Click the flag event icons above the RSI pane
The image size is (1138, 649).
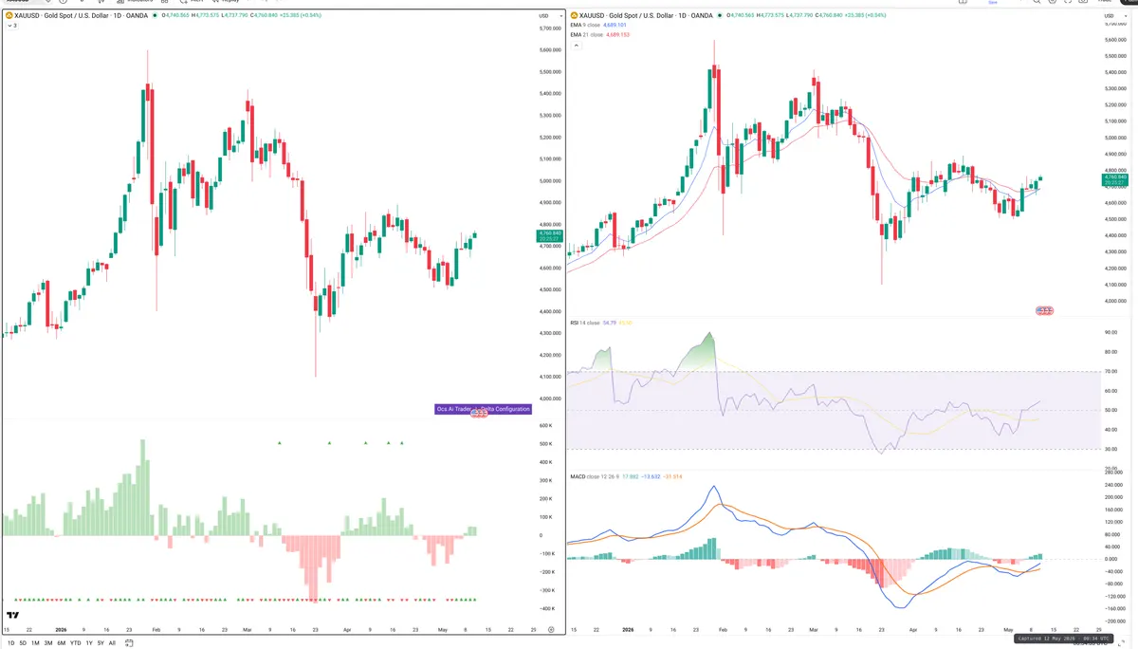coord(1044,311)
